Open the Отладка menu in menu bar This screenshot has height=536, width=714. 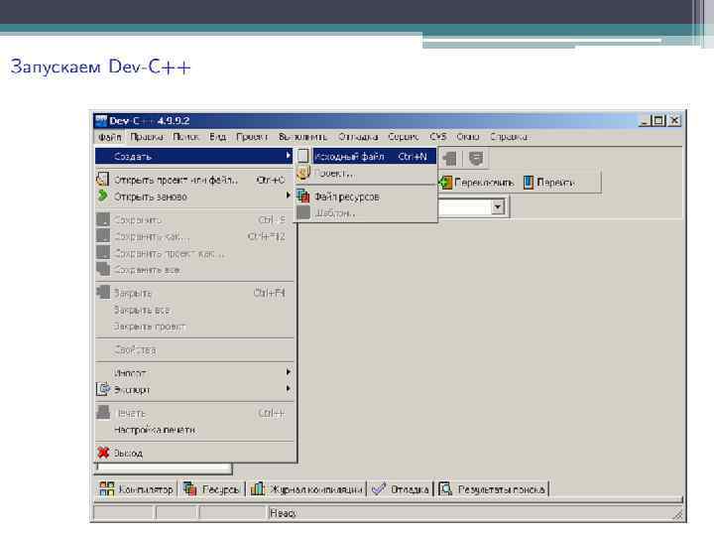(x=358, y=137)
